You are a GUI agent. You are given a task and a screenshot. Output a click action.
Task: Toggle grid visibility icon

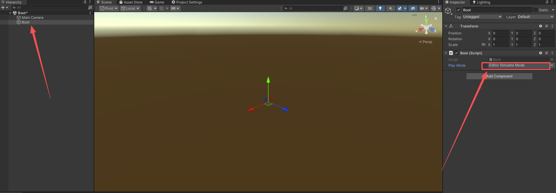click(x=150, y=8)
